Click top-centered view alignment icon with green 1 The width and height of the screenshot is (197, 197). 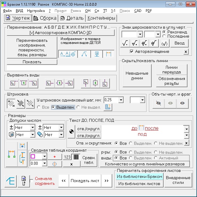coord(24,83)
